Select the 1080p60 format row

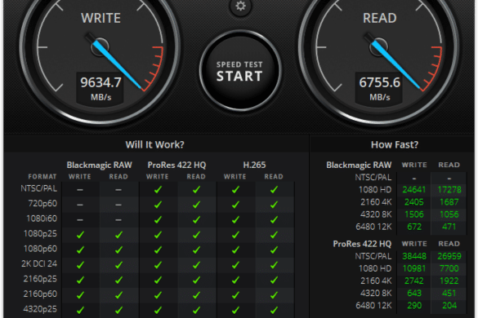(x=158, y=250)
